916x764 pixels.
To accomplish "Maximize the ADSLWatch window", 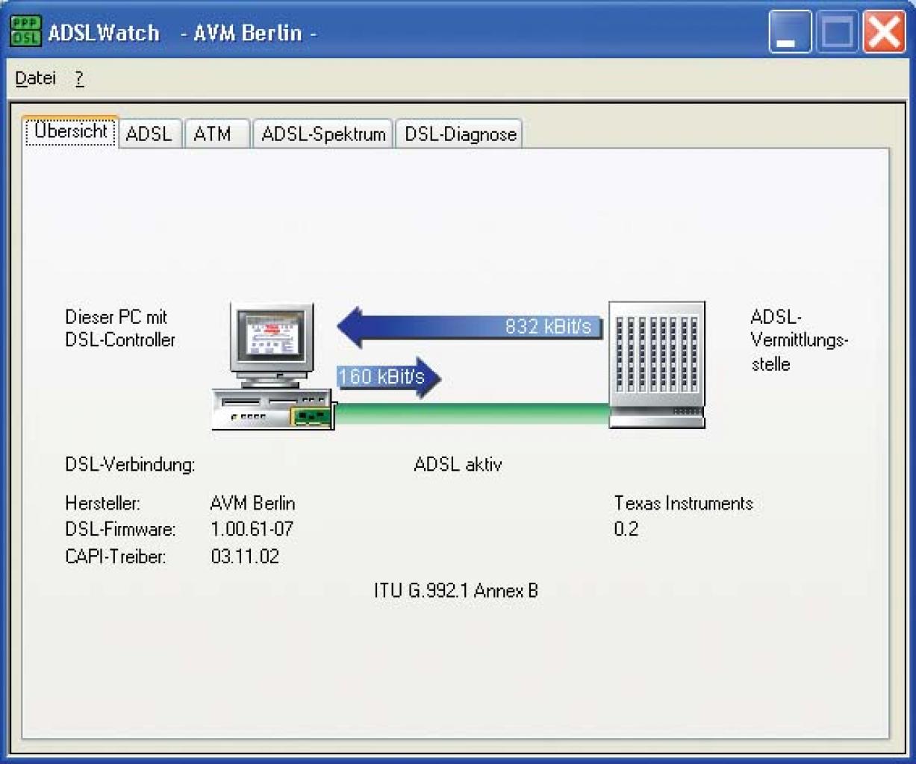I will coord(837,33).
